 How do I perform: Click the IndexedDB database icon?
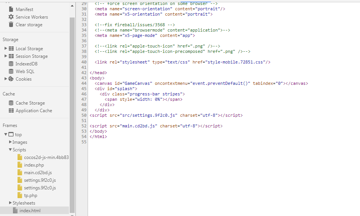tap(11, 64)
